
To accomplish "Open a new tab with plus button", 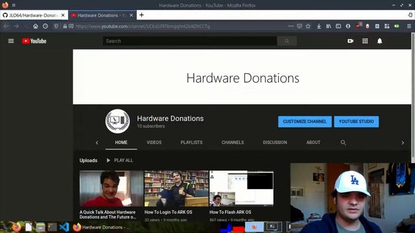I will click(141, 15).
